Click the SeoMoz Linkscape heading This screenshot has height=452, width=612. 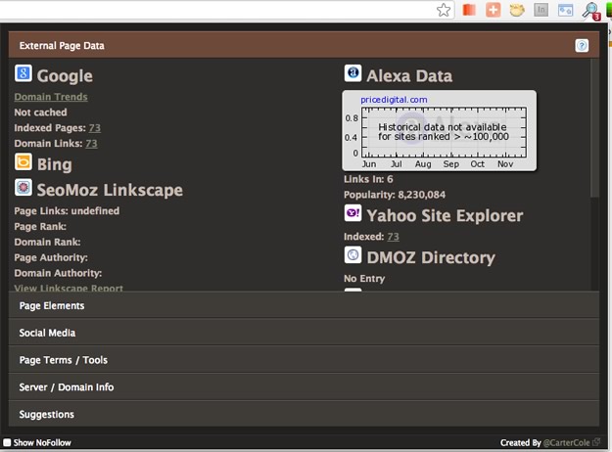pos(110,190)
